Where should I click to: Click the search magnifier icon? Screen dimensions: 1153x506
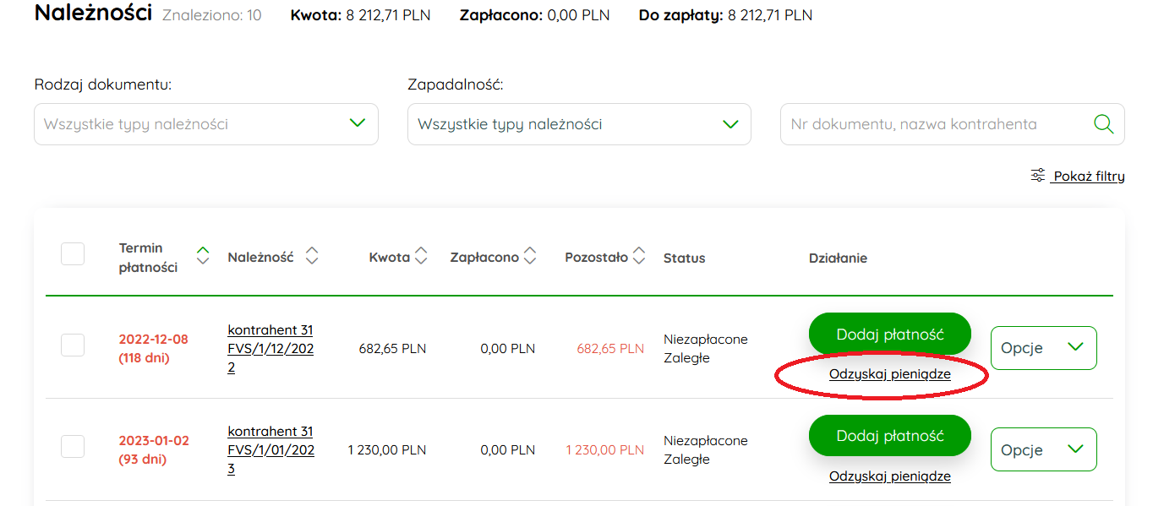click(1103, 124)
